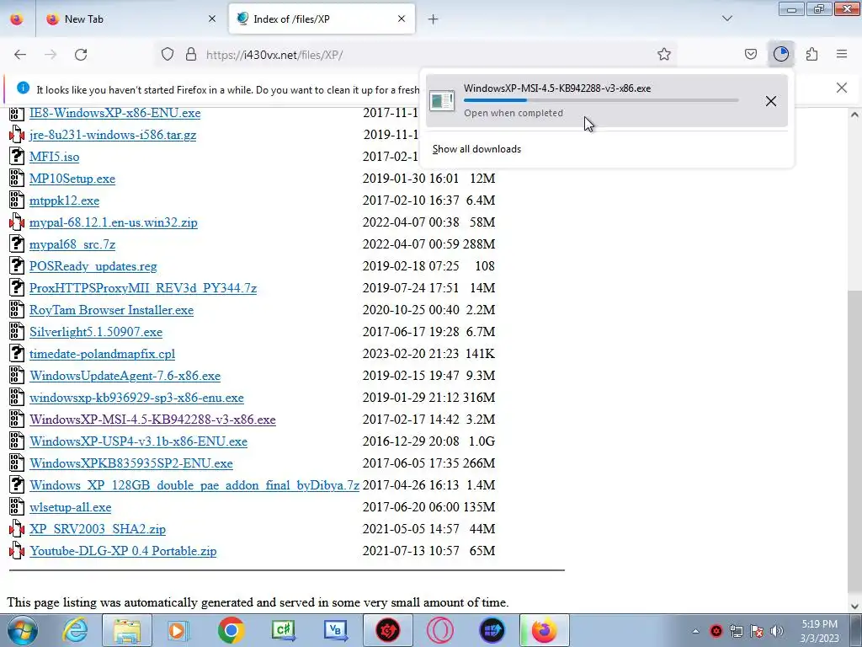This screenshot has width=862, height=647.
Task: Click the download progress bar
Action: coord(601,100)
